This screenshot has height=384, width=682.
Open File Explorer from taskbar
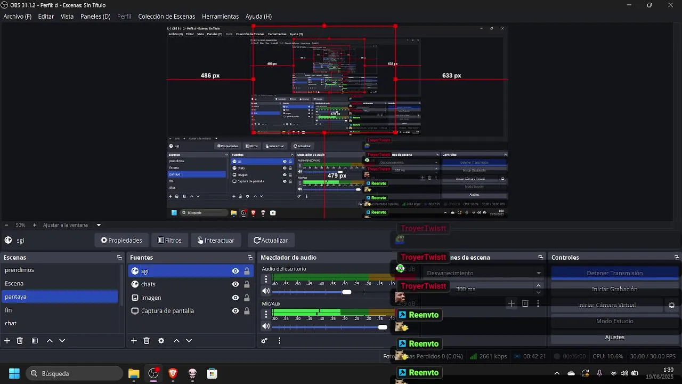[x=134, y=373]
